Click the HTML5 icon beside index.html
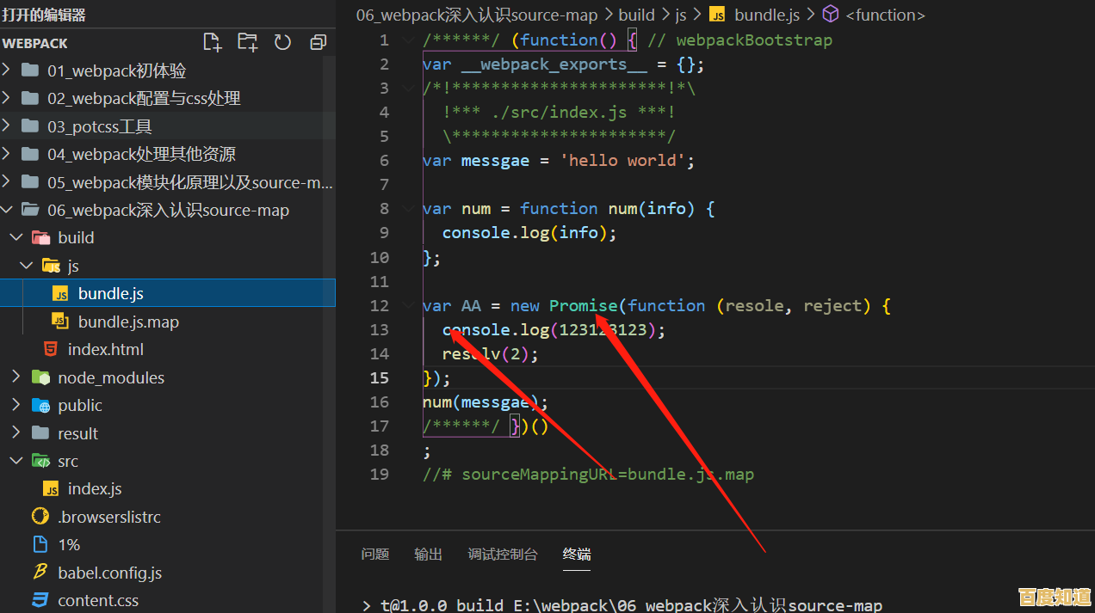Viewport: 1095px width, 613px height. click(x=51, y=349)
